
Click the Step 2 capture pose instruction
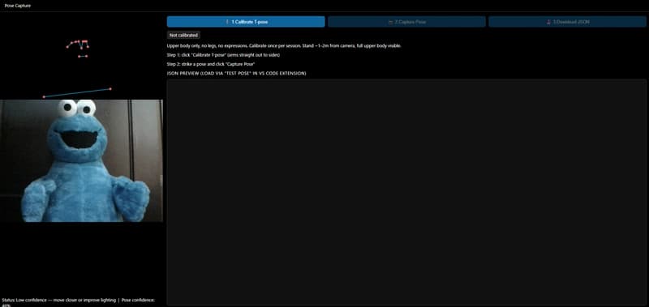[211, 64]
